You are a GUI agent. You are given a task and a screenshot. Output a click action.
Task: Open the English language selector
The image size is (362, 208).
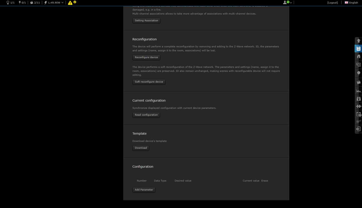(x=351, y=3)
